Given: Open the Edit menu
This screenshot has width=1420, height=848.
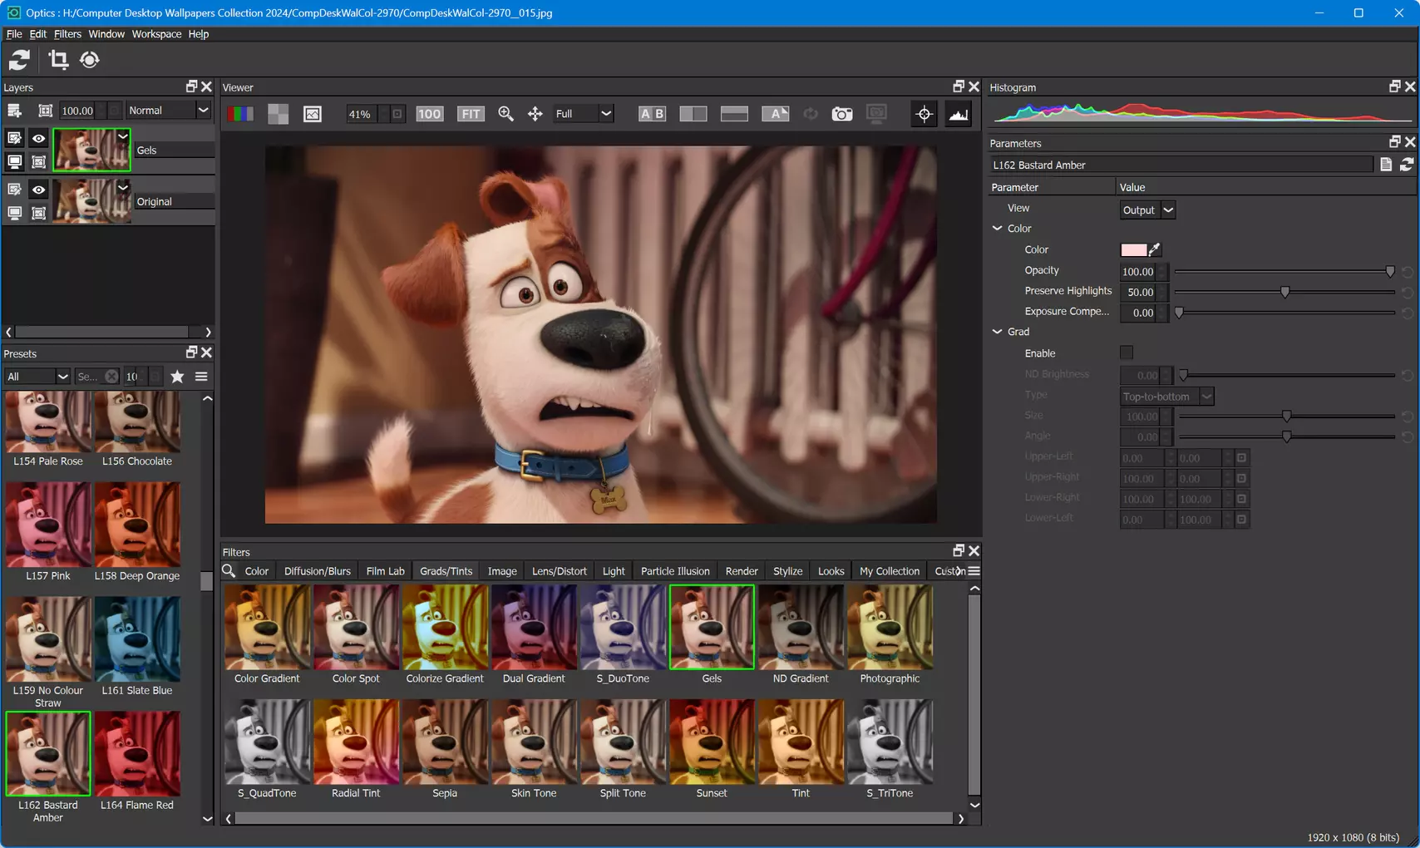Looking at the screenshot, I should point(38,34).
